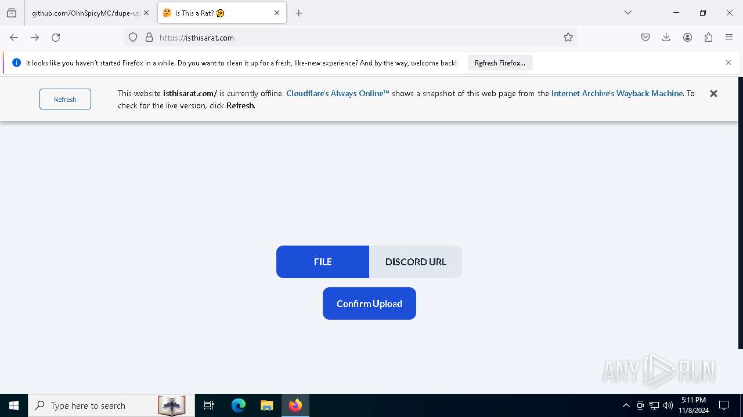Select the FILE upload option

(x=323, y=262)
